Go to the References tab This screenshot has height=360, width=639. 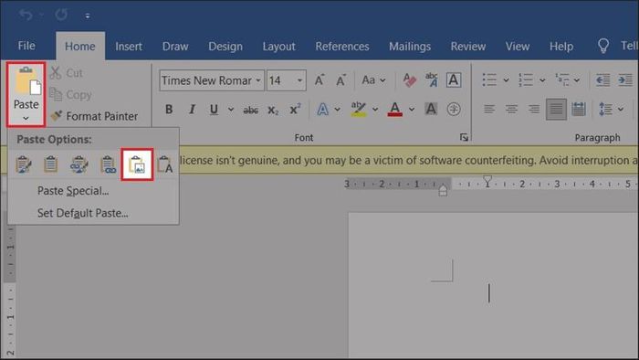point(342,47)
